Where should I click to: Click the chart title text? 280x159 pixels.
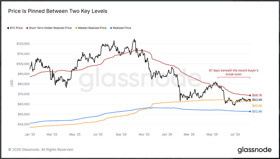(58, 11)
